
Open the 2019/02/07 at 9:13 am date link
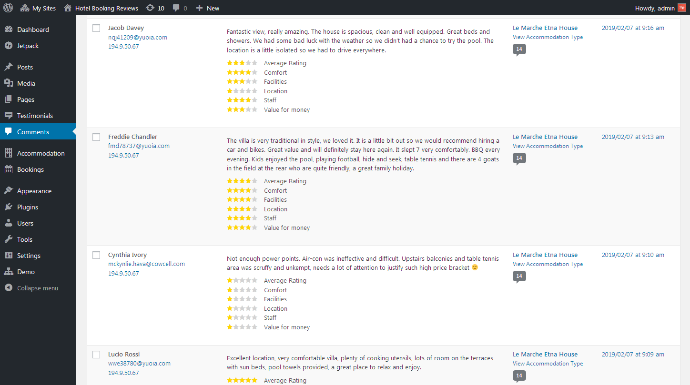(x=633, y=137)
